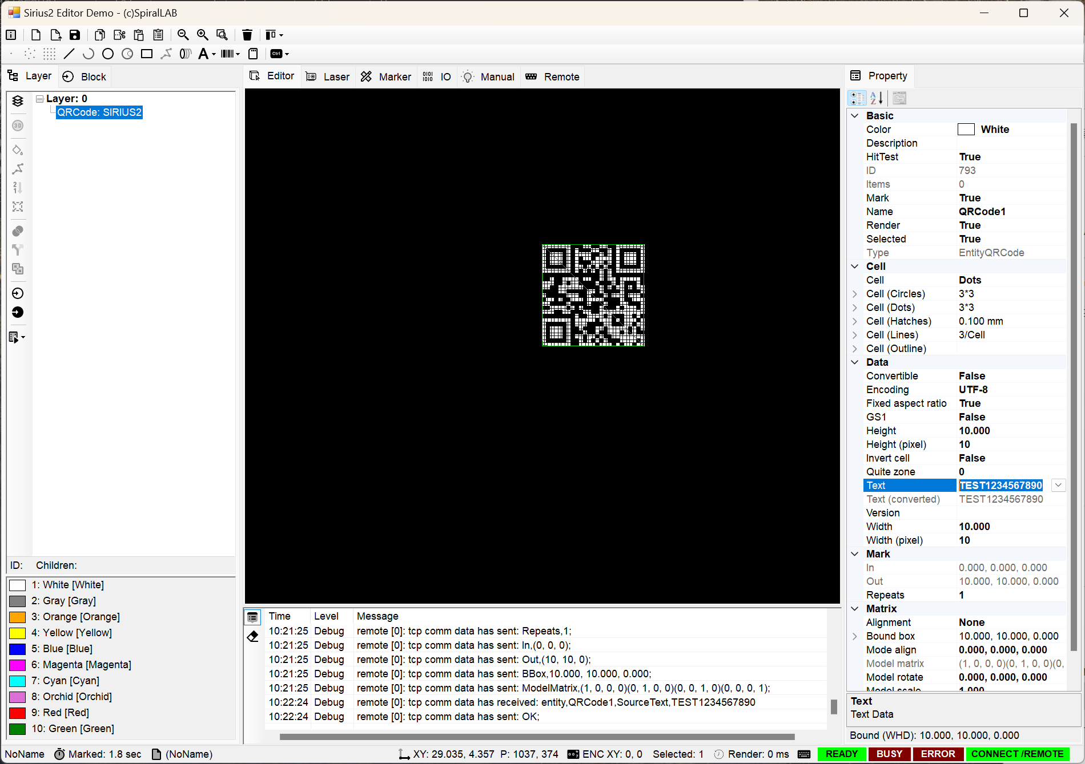Expand the Cell (Circles) property
1085x764 pixels.
[x=855, y=293]
